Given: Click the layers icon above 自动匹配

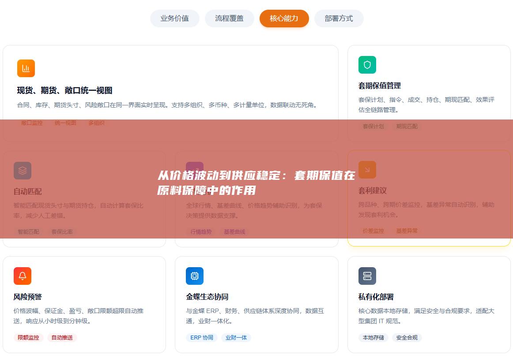Looking at the screenshot, I should tap(22, 171).
